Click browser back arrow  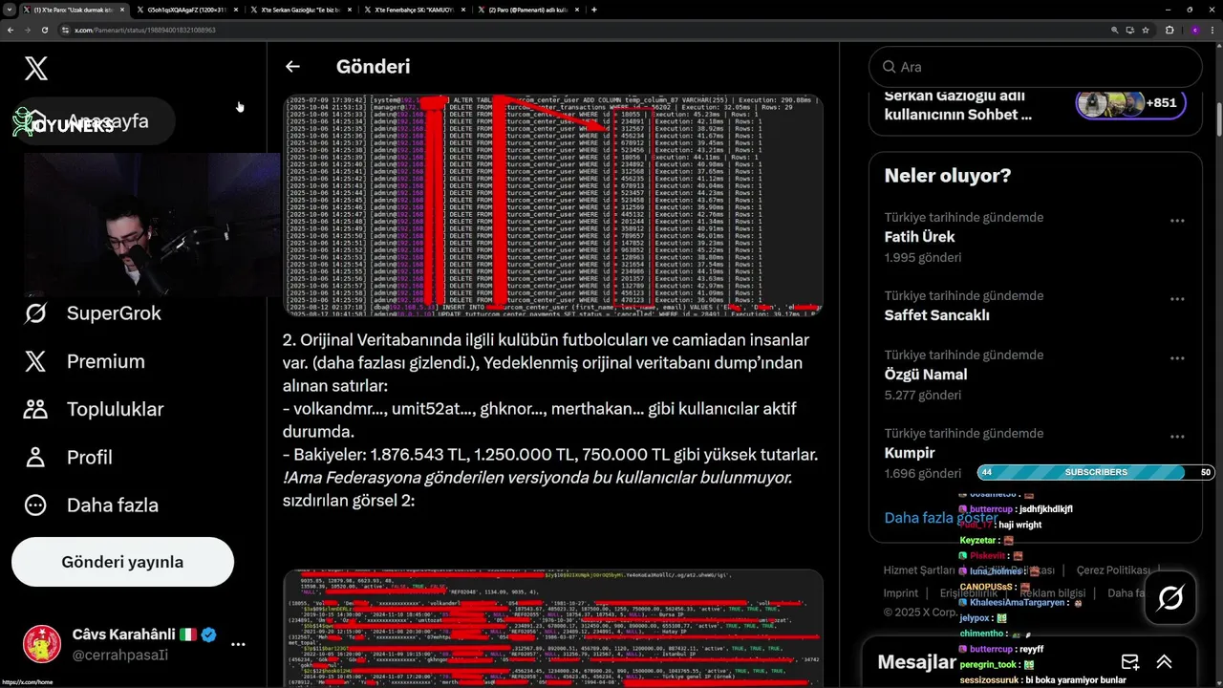11,30
